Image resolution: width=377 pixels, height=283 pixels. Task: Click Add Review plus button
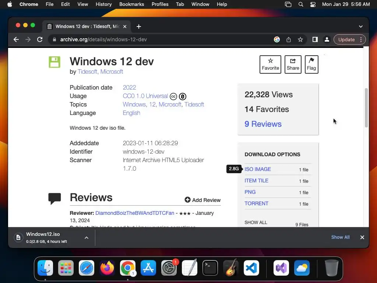(x=202, y=200)
